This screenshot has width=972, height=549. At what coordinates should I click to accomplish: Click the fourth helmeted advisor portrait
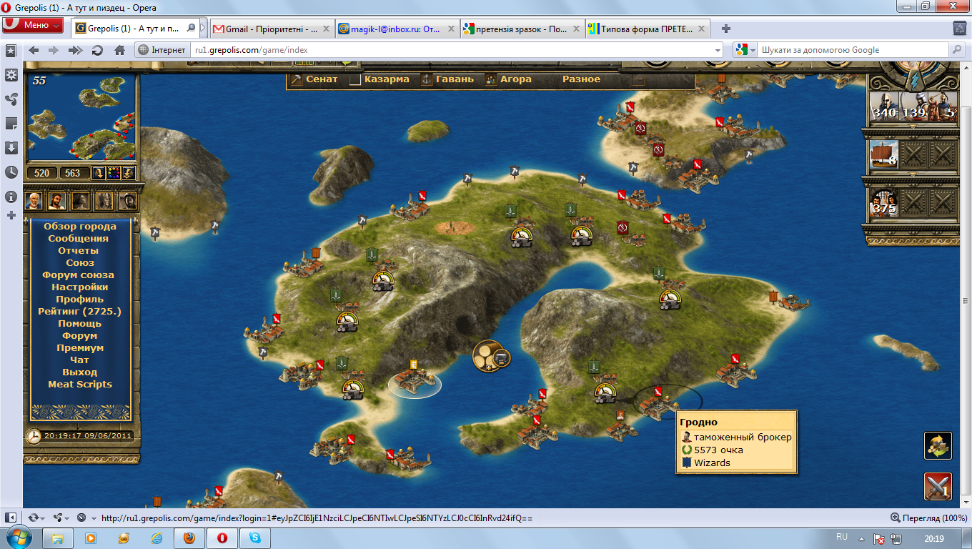(x=104, y=201)
